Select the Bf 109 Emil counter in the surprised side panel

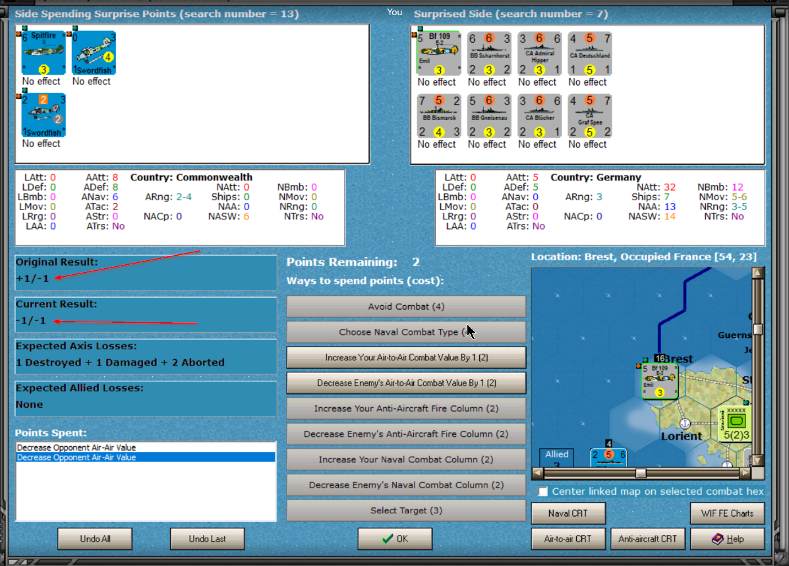click(438, 53)
